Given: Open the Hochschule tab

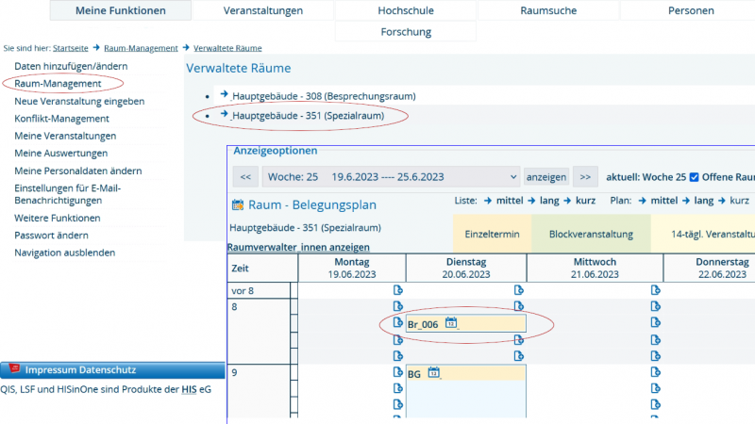Looking at the screenshot, I should (x=406, y=10).
